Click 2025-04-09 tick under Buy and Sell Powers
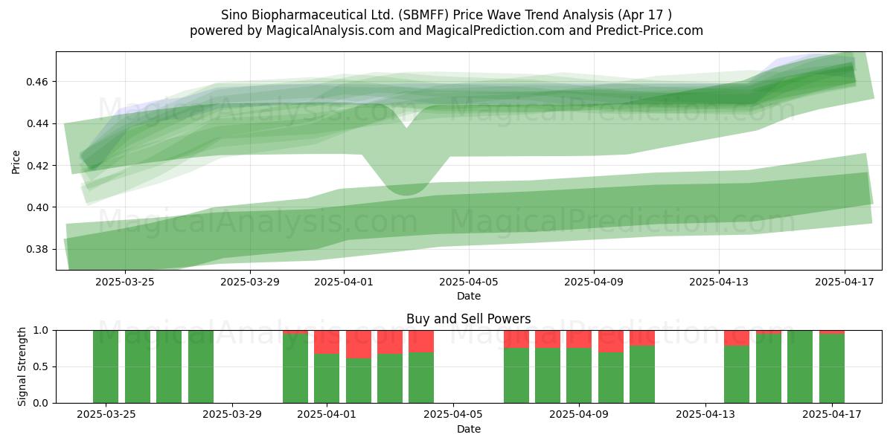Viewport: 893px width, 446px height. [579, 415]
